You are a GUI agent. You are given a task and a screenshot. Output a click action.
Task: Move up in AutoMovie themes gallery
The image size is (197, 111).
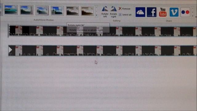[x=96, y=7]
